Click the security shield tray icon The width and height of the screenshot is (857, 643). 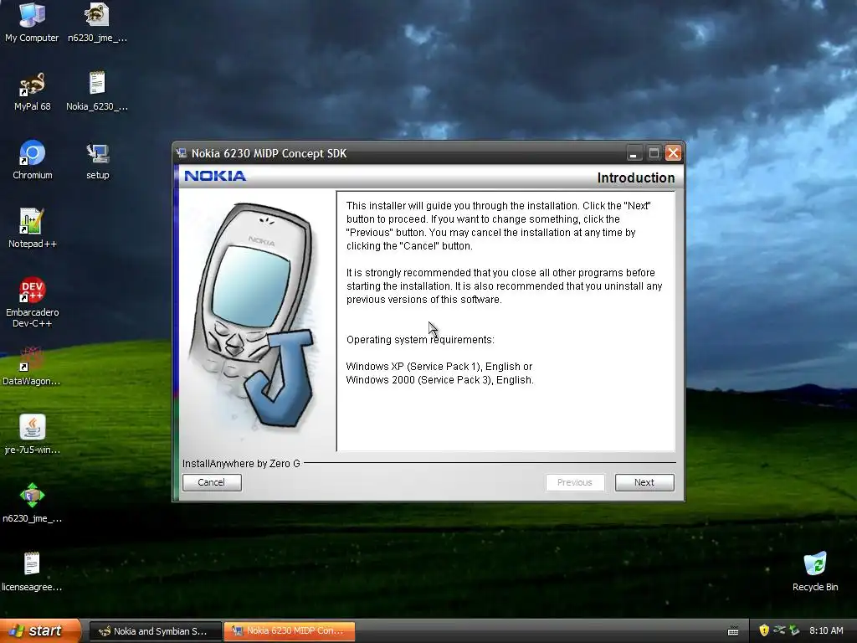764,630
